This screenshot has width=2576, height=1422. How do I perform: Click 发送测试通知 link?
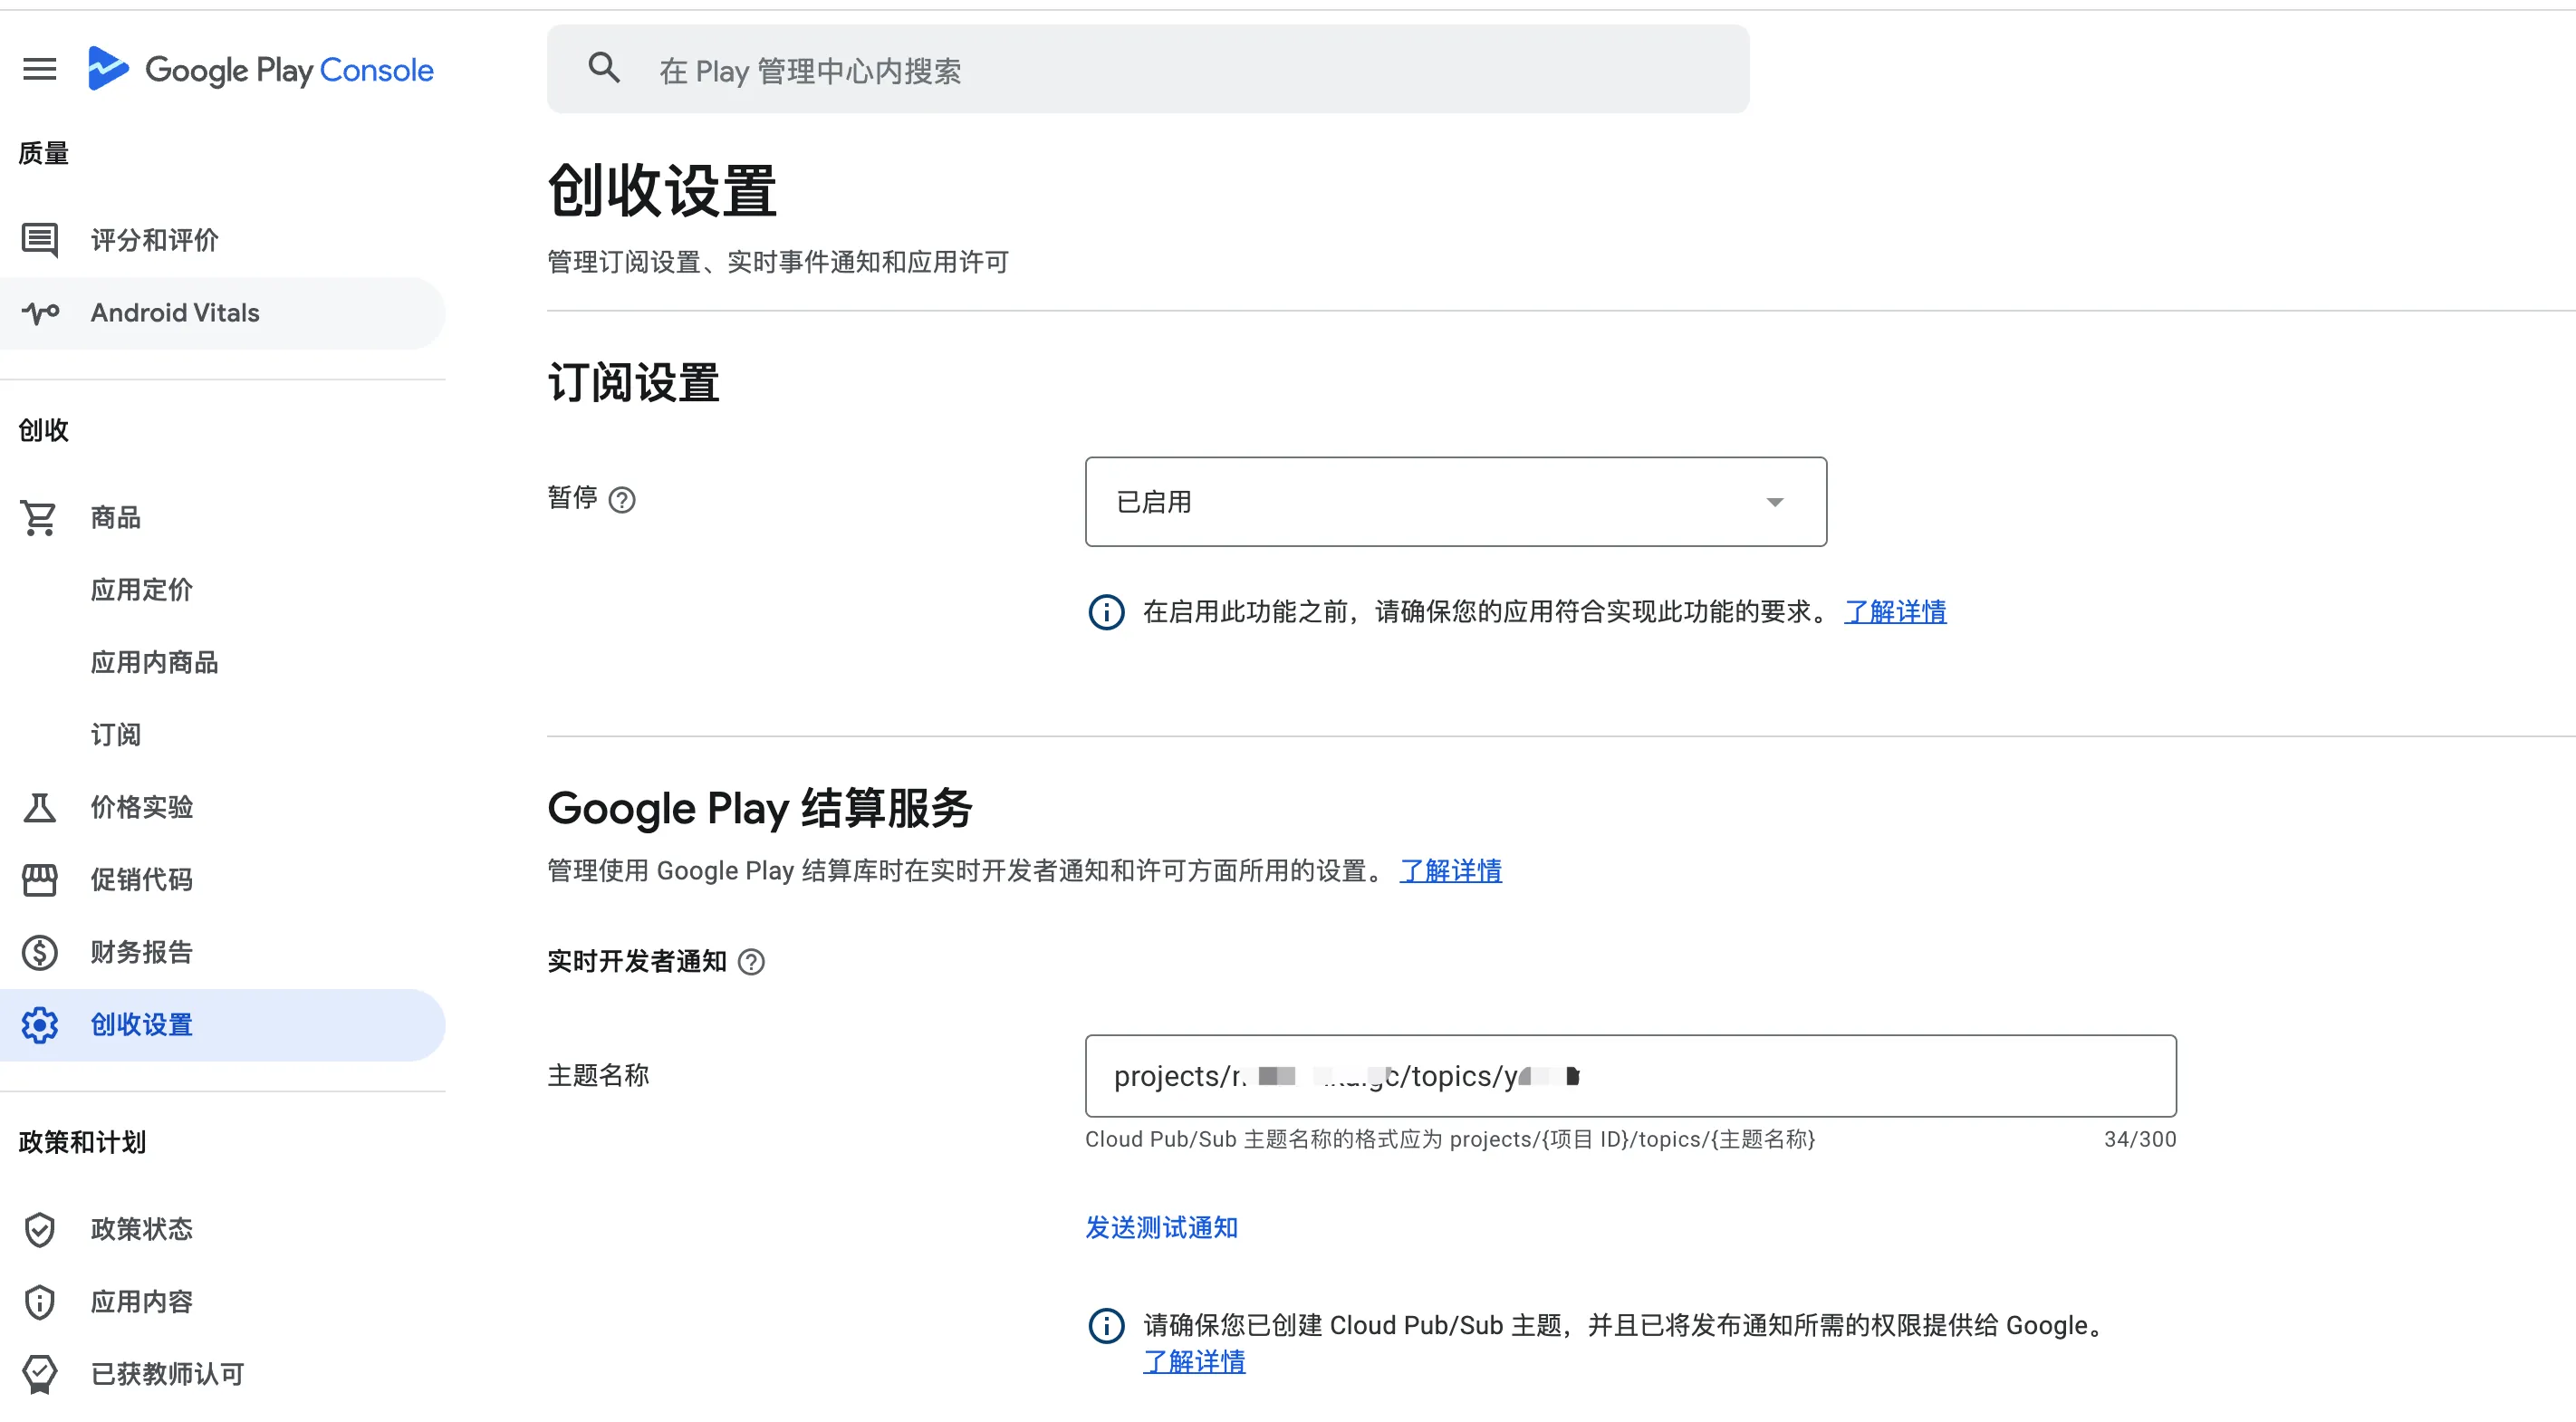(x=1162, y=1228)
